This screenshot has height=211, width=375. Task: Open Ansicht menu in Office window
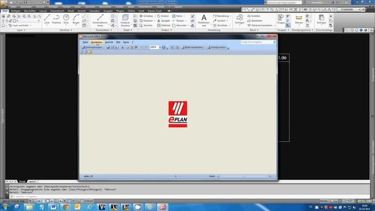(x=109, y=42)
